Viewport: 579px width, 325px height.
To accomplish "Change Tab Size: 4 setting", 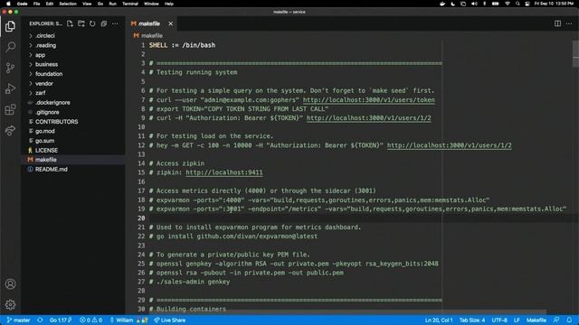I will (x=472, y=320).
